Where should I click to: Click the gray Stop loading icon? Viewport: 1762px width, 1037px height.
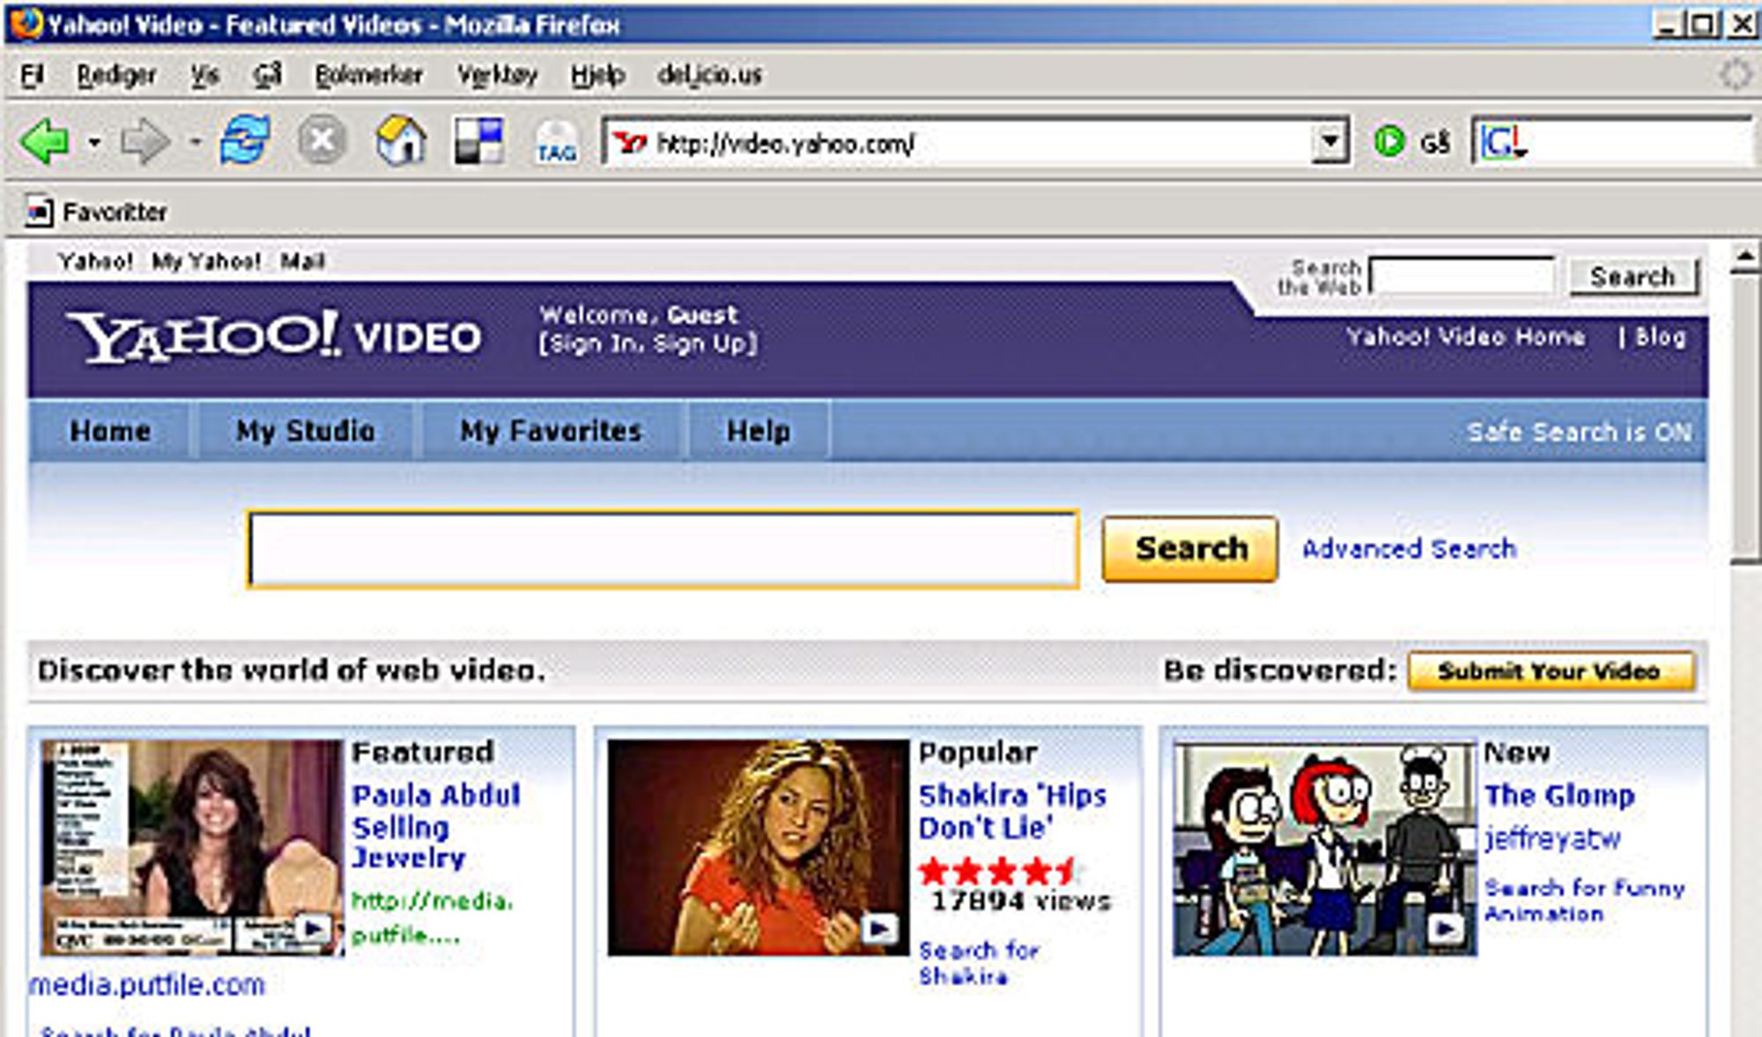322,141
